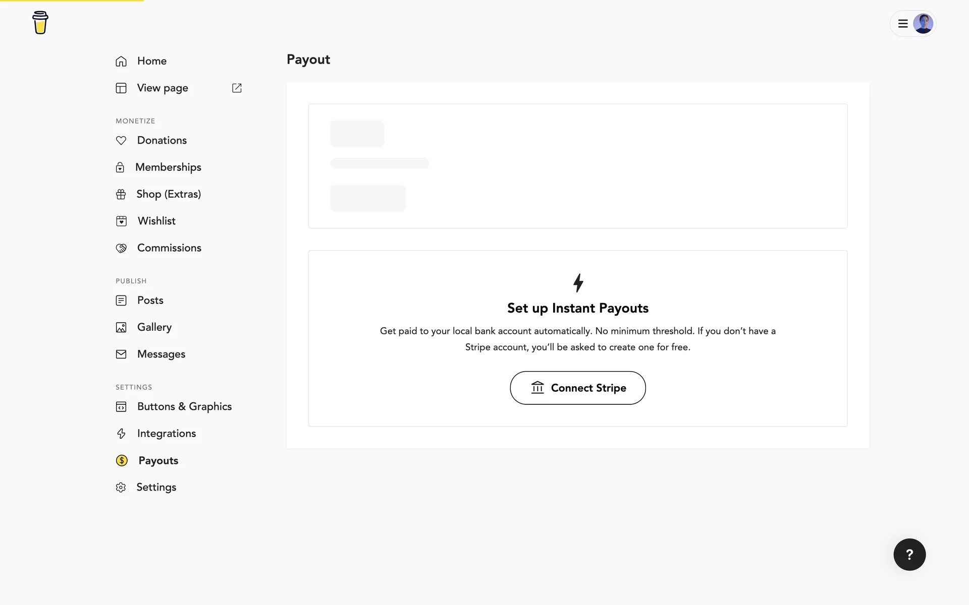Click the gear icon beside Settings
The height and width of the screenshot is (605, 969).
click(x=121, y=488)
